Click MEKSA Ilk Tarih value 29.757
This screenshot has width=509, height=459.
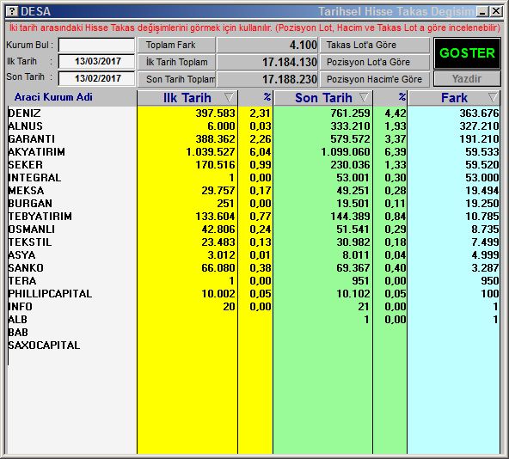(x=218, y=191)
